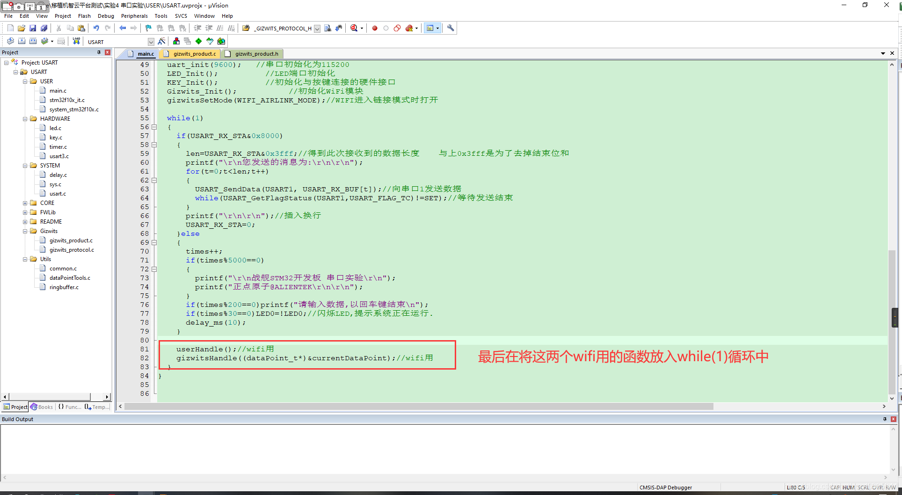Navigate backwards with blue arrow
The width and height of the screenshot is (902, 495).
123,28
